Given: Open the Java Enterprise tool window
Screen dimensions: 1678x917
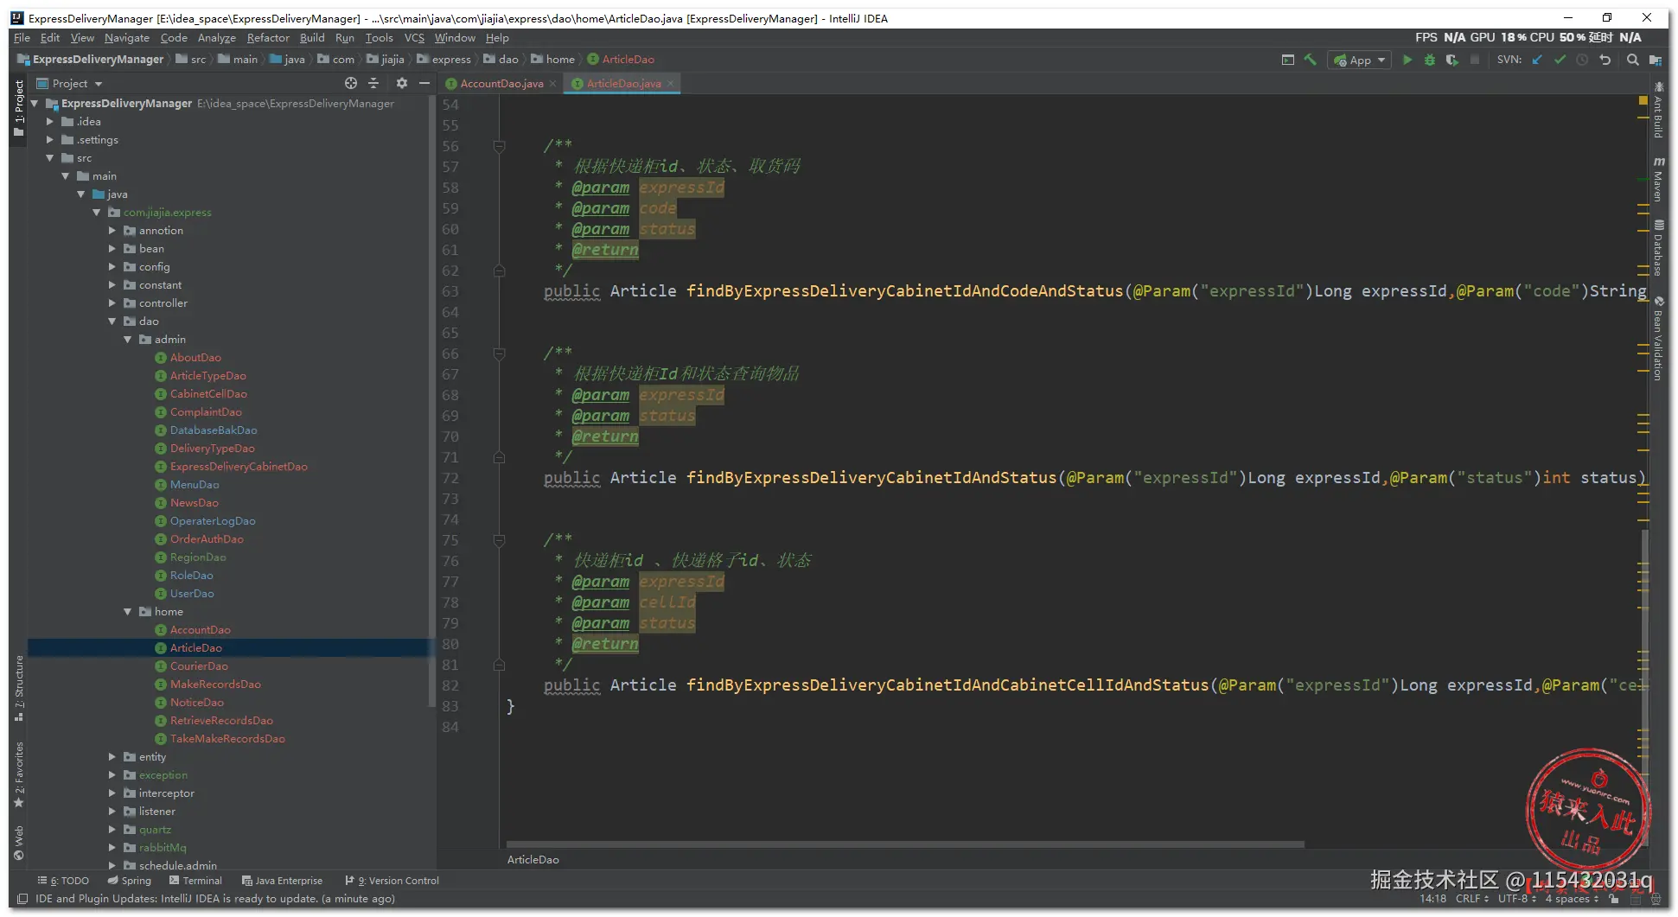Looking at the screenshot, I should [283, 881].
